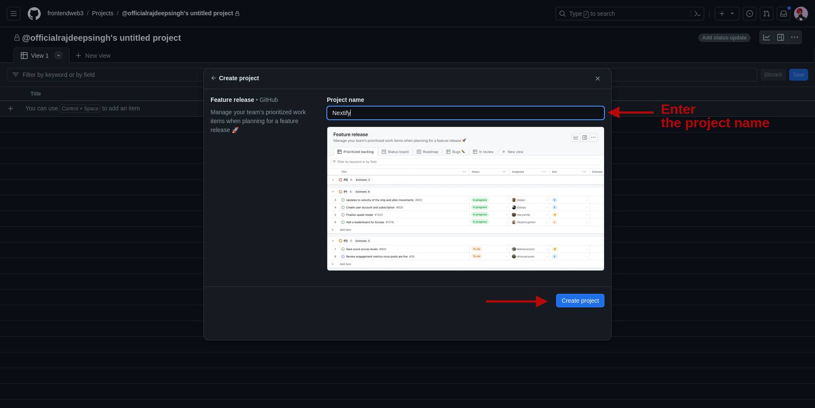The height and width of the screenshot is (408, 815).
Task: Toggle the project details side panel icon
Action: (781, 37)
